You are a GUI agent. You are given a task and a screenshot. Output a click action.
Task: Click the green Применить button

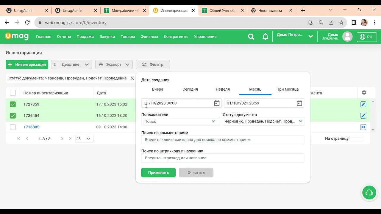[x=158, y=173]
